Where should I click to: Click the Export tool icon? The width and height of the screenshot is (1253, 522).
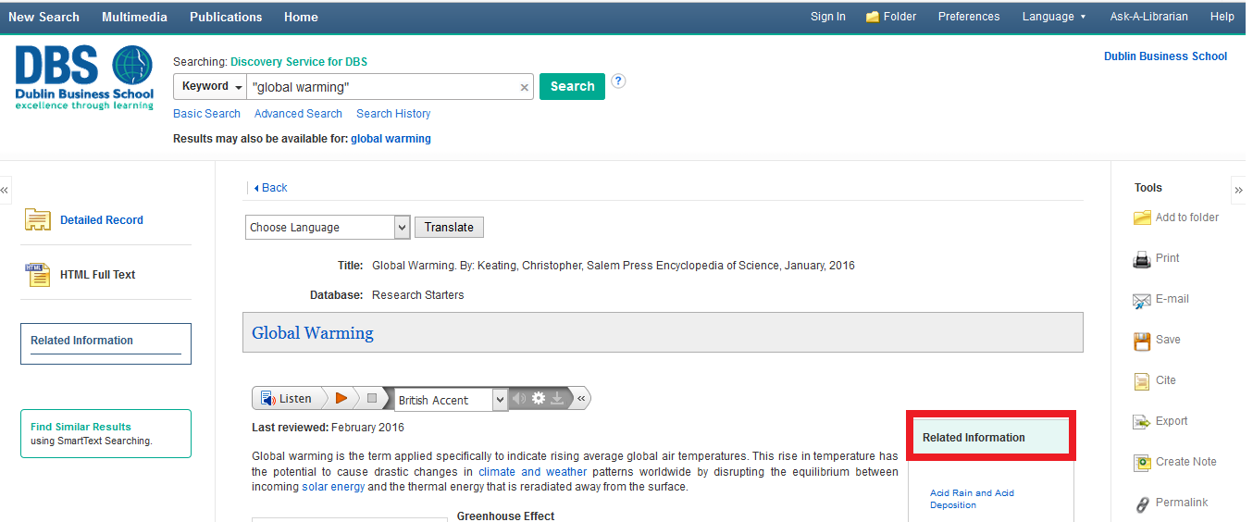1142,422
